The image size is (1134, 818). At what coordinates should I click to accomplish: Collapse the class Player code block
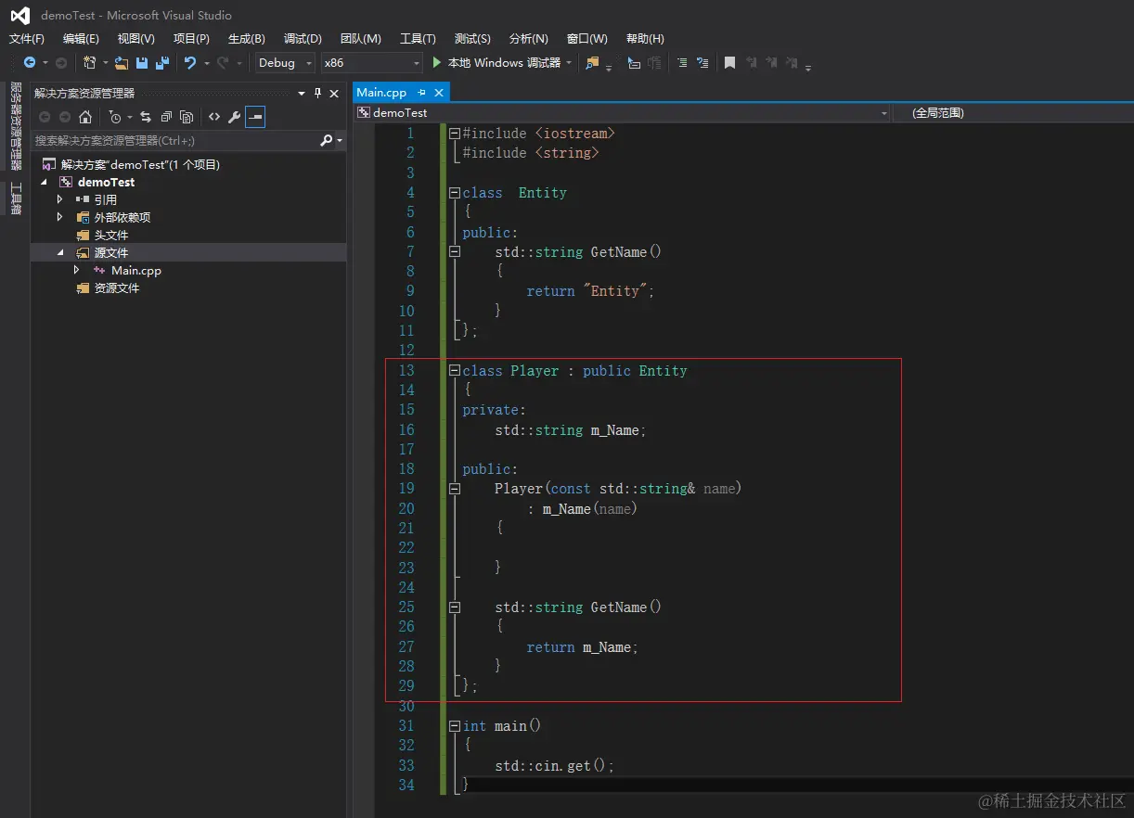click(x=455, y=371)
